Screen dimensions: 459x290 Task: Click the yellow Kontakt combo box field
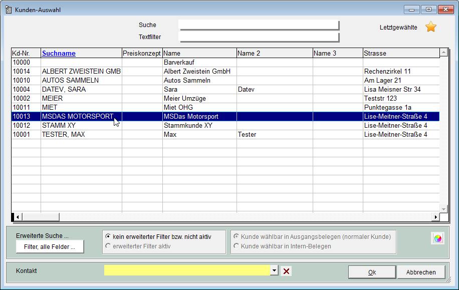tap(187, 270)
